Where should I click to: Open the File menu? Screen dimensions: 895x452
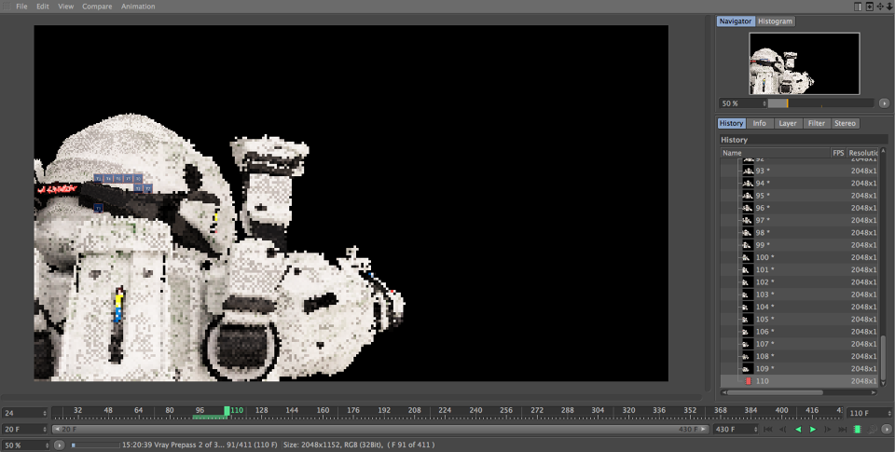21,7
